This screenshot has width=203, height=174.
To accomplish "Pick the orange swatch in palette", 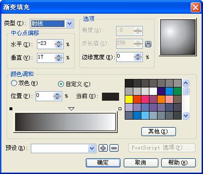I will [161, 99].
